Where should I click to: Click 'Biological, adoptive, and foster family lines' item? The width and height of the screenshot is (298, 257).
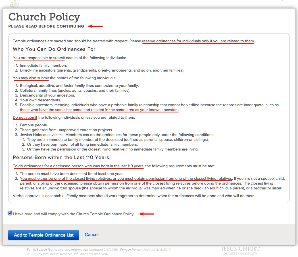79,86
